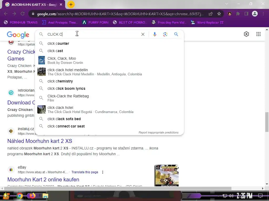Image resolution: width=269 pixels, height=201 pixels.
Task: Open the Chrome profile menu
Action: (255, 14)
